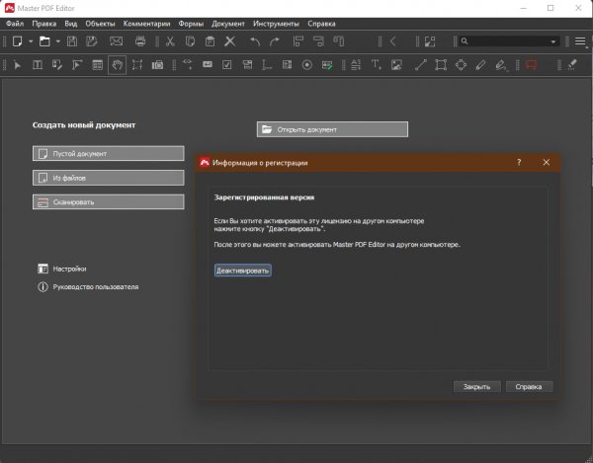Click the Send by email envelope icon
This screenshot has height=463, width=593.
click(116, 41)
